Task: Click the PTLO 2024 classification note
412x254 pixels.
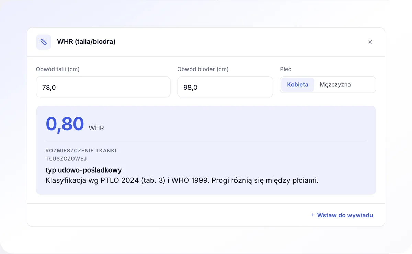Action: [182, 180]
